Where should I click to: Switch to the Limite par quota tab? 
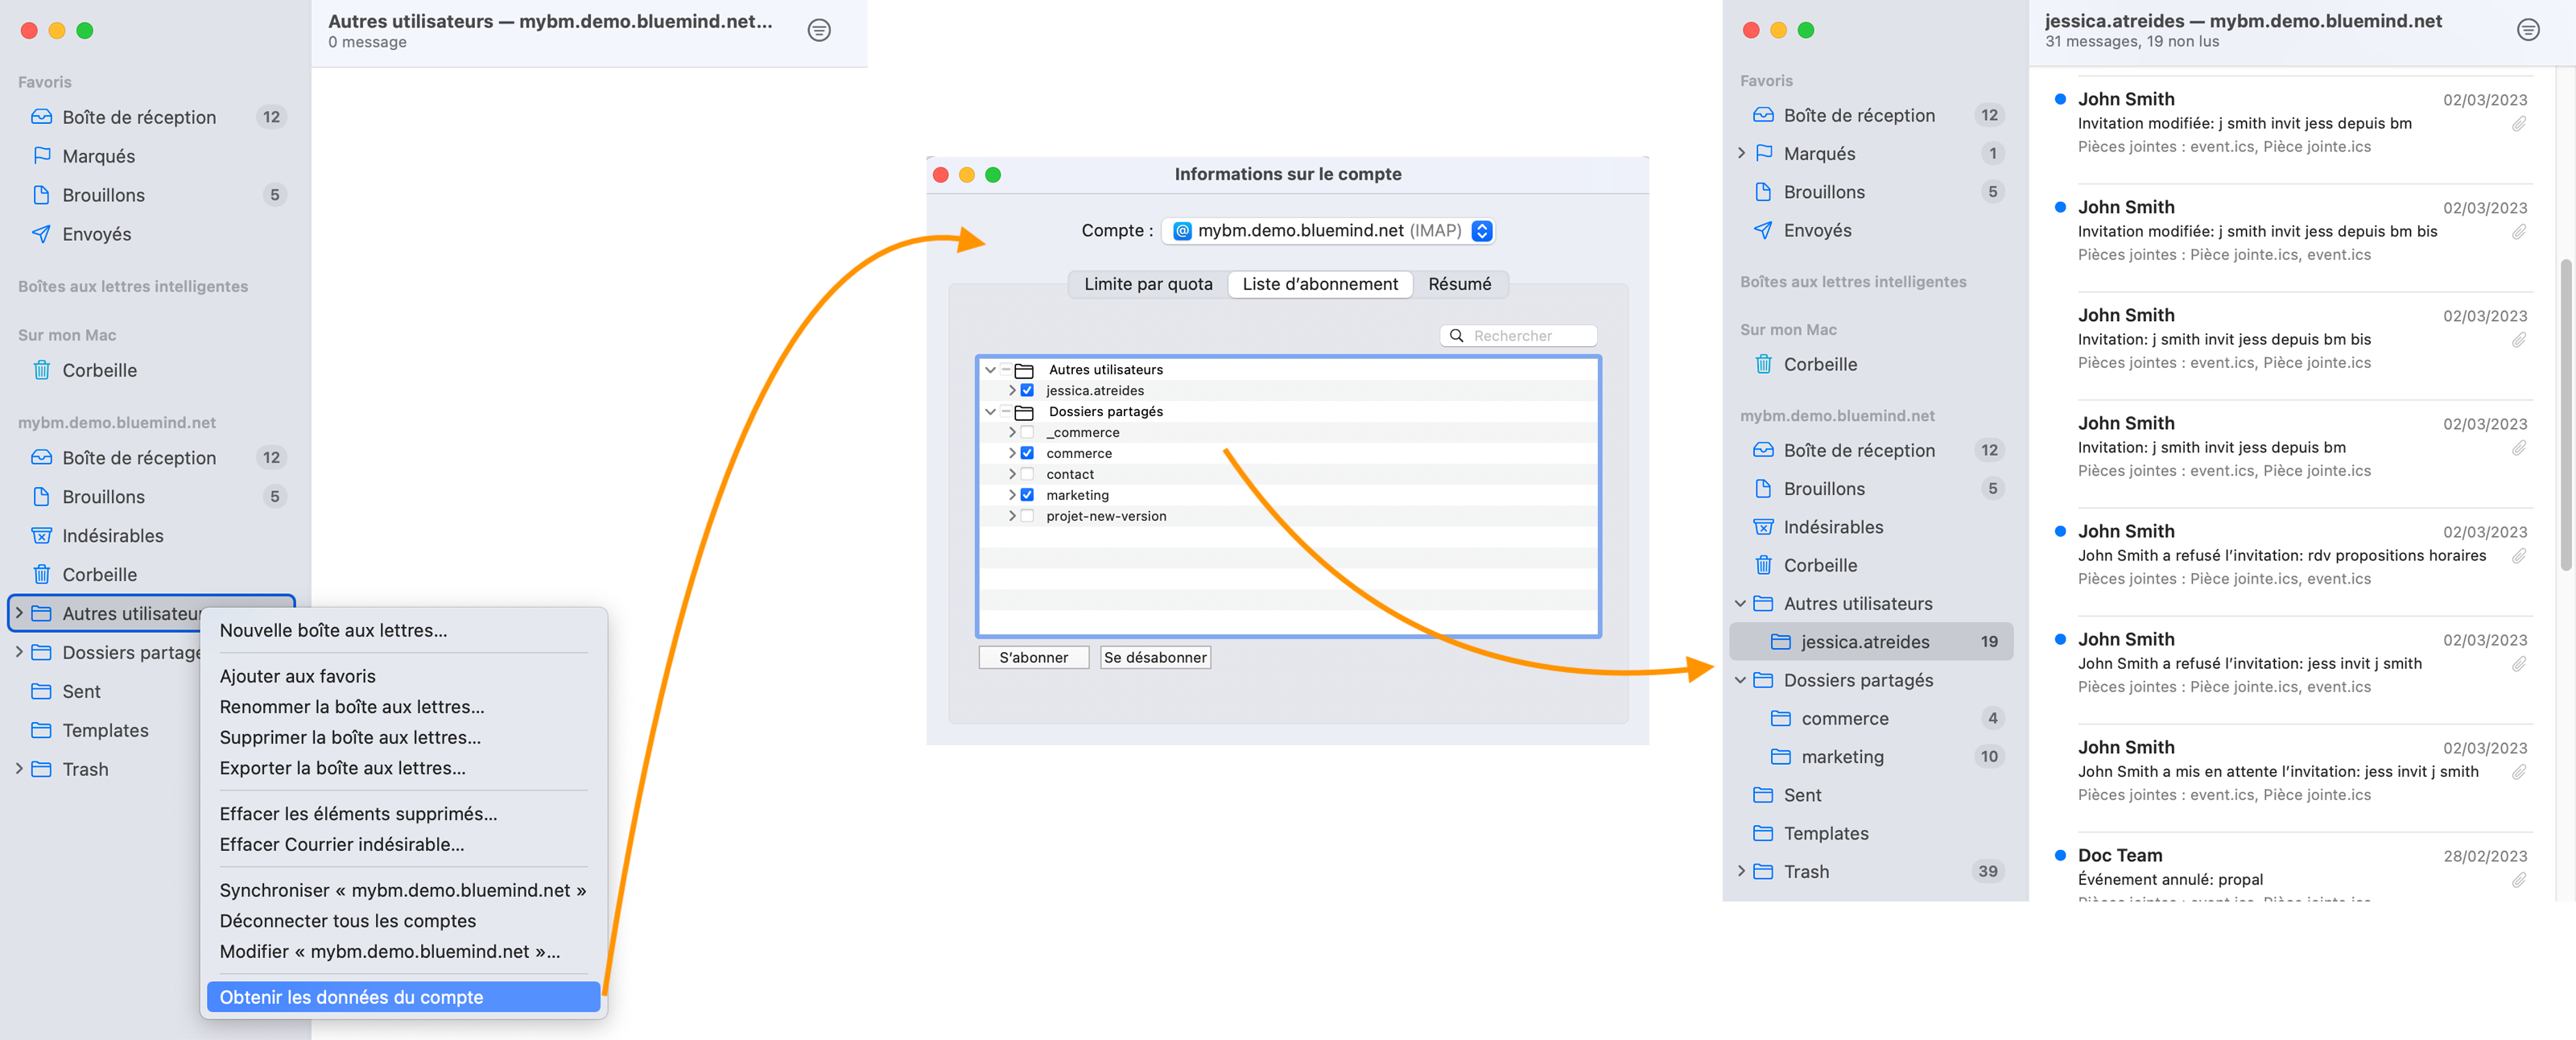[x=1147, y=284]
